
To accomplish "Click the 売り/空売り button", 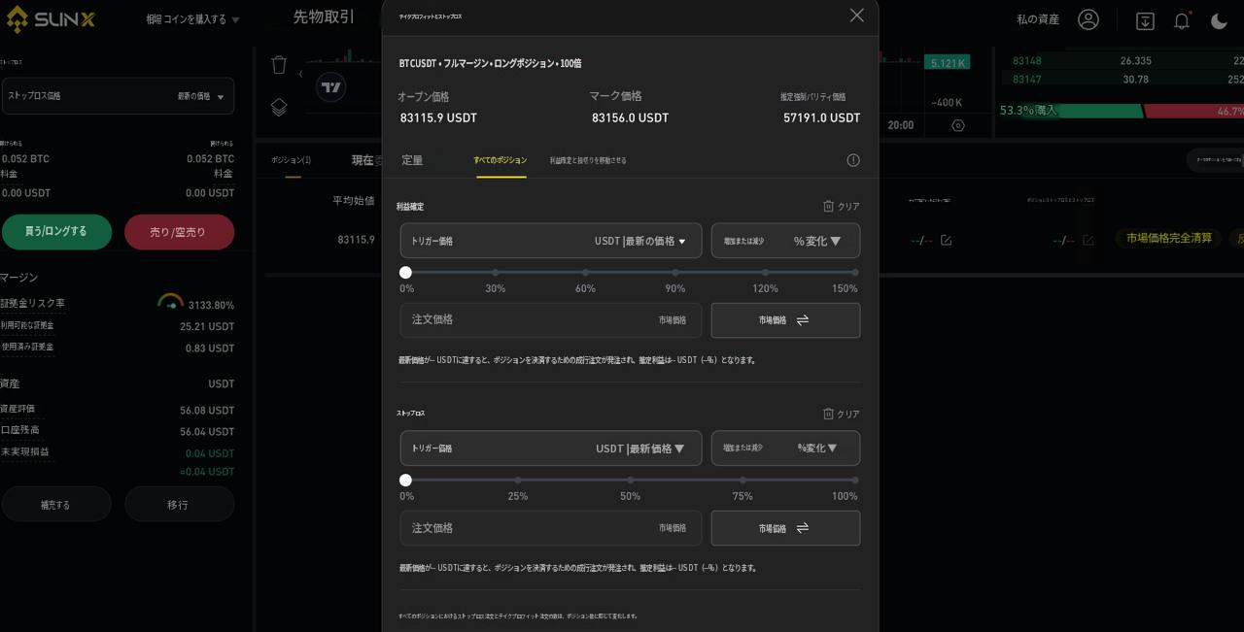I will pos(179,232).
